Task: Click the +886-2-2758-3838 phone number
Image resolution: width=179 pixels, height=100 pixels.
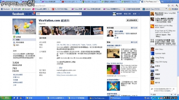Action: (x=63, y=73)
